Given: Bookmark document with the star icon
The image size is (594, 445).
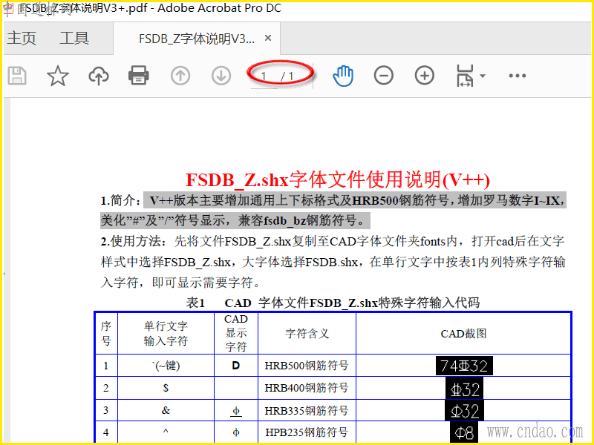Looking at the screenshot, I should (58, 76).
